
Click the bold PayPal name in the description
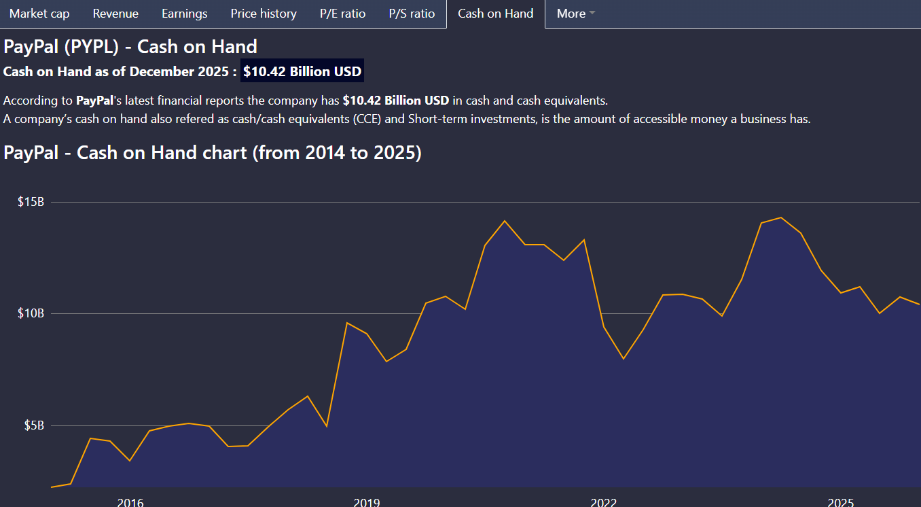click(x=94, y=101)
